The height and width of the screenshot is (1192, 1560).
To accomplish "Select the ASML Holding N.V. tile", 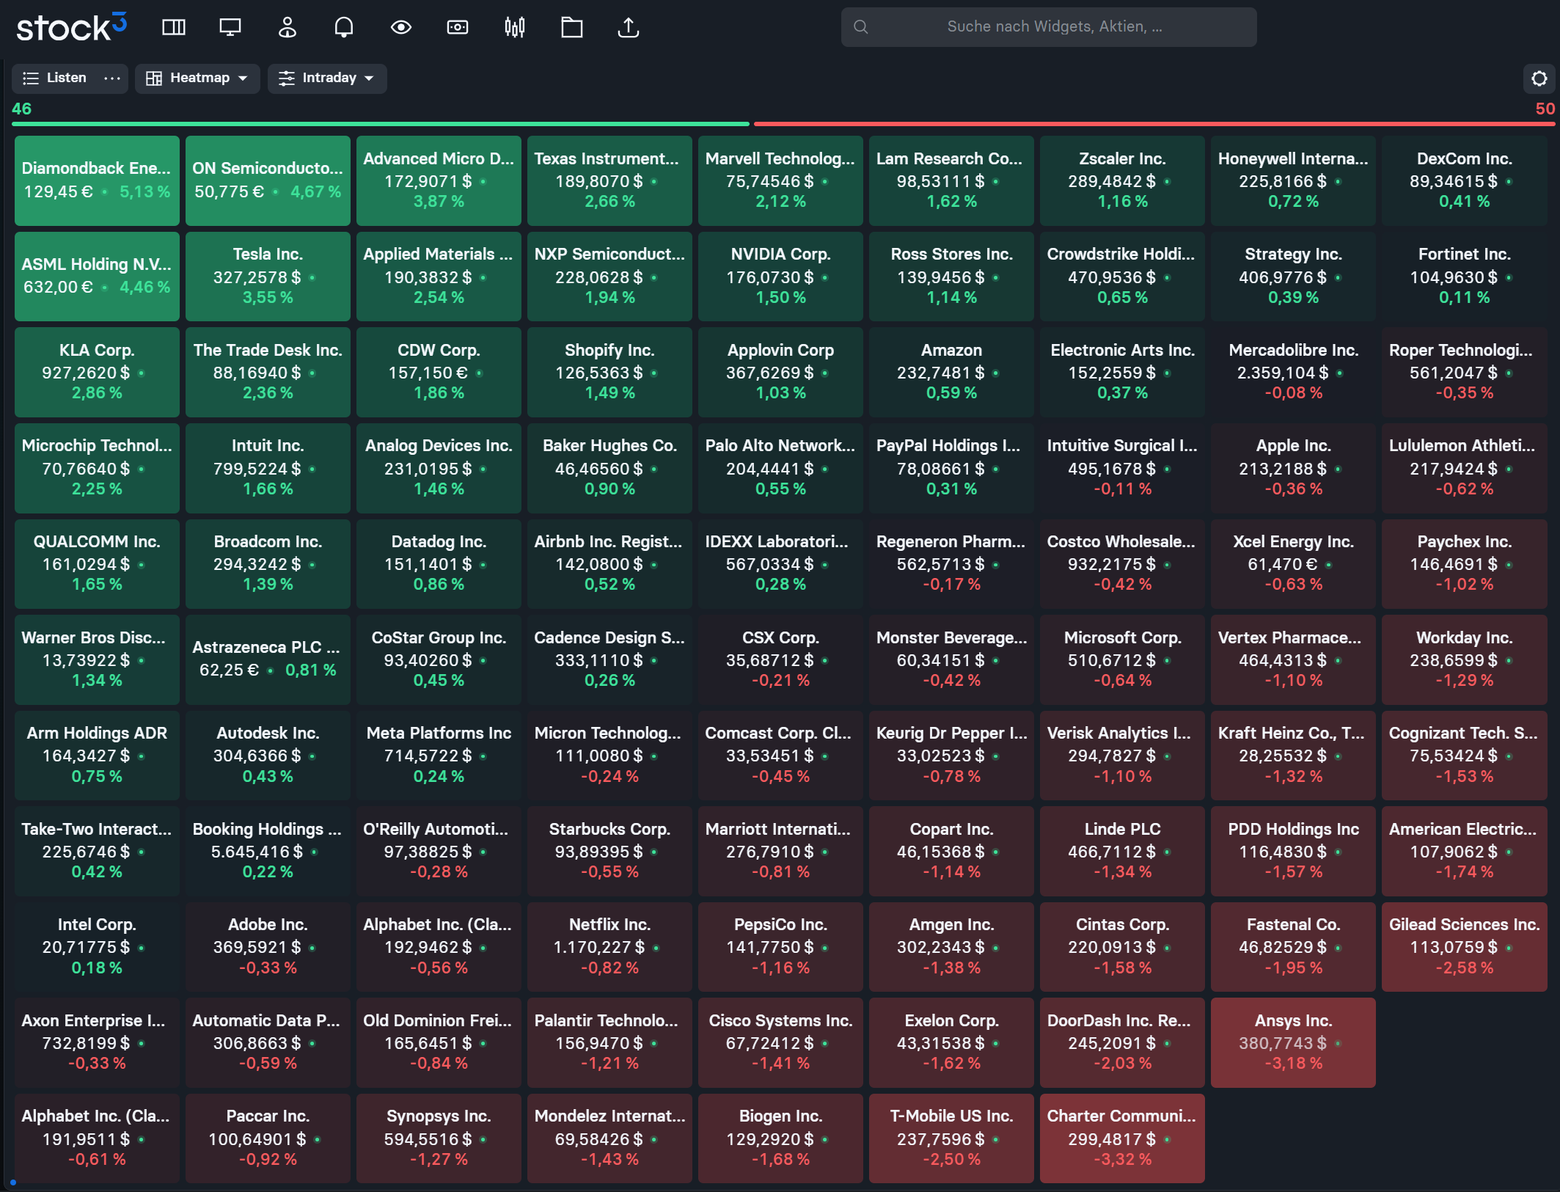I will click(97, 277).
